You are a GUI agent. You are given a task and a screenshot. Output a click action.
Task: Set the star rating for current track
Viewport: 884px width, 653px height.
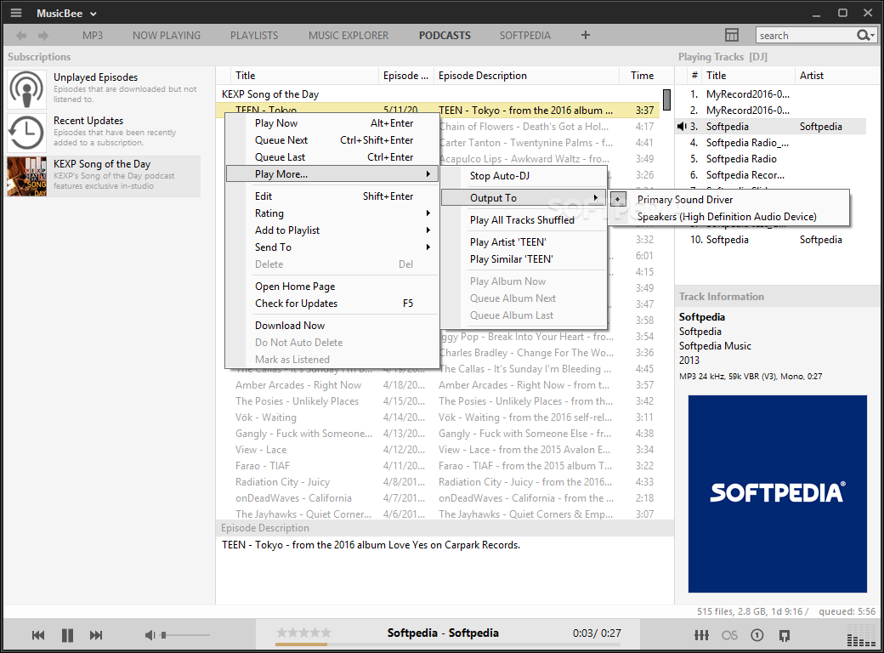[303, 633]
